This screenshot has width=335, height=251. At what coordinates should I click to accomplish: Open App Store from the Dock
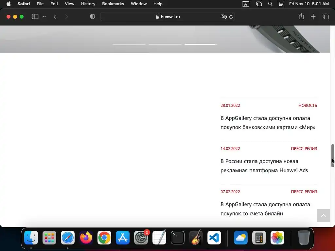coord(123,238)
